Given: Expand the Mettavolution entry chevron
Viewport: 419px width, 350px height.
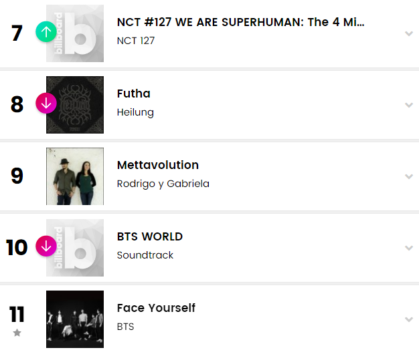Looking at the screenshot, I should click(408, 176).
